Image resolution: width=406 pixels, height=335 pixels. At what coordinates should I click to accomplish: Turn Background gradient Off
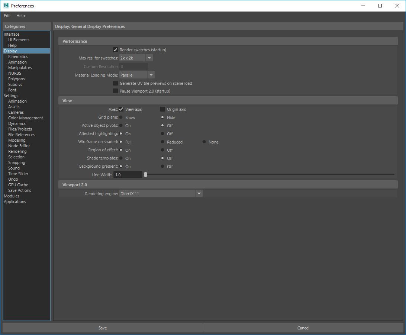[x=162, y=166]
